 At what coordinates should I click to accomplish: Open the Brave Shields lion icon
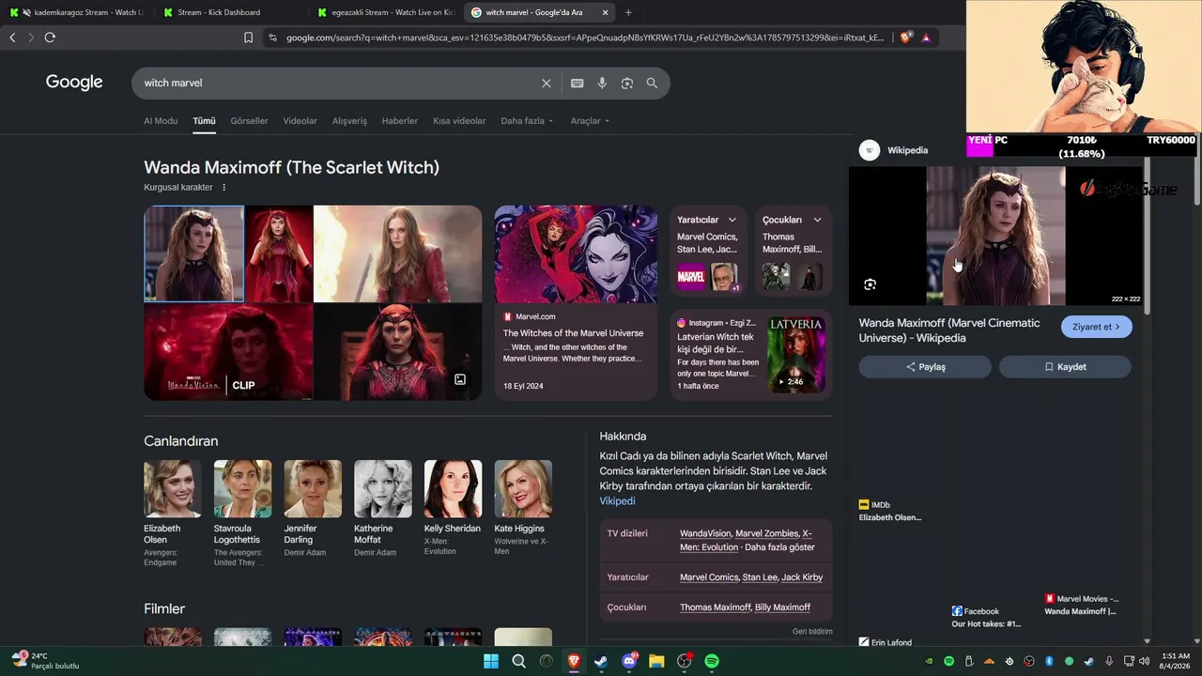click(905, 38)
